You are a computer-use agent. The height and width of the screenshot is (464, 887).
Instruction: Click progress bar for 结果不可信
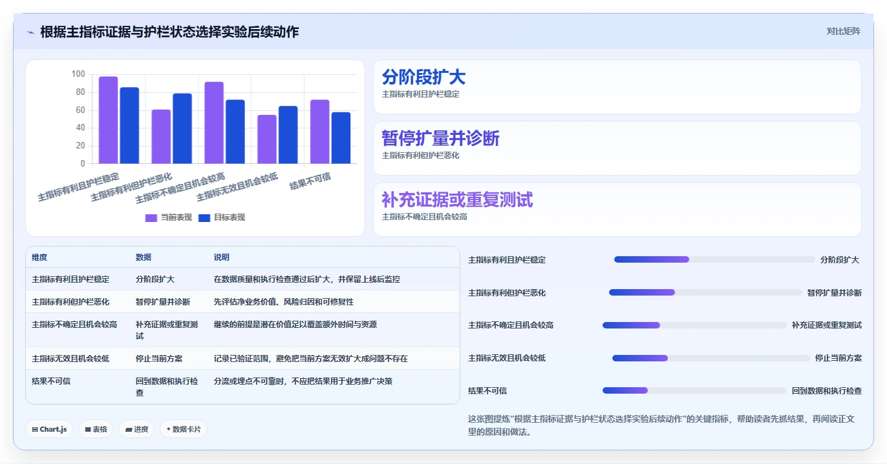[x=694, y=390]
